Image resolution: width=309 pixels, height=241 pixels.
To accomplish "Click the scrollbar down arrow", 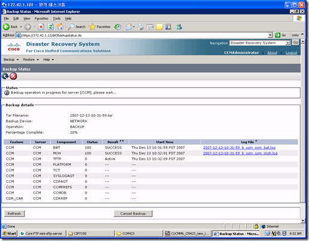I will point(302,221).
